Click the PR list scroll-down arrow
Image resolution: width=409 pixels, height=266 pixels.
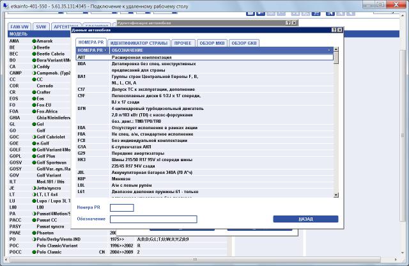tap(336, 195)
